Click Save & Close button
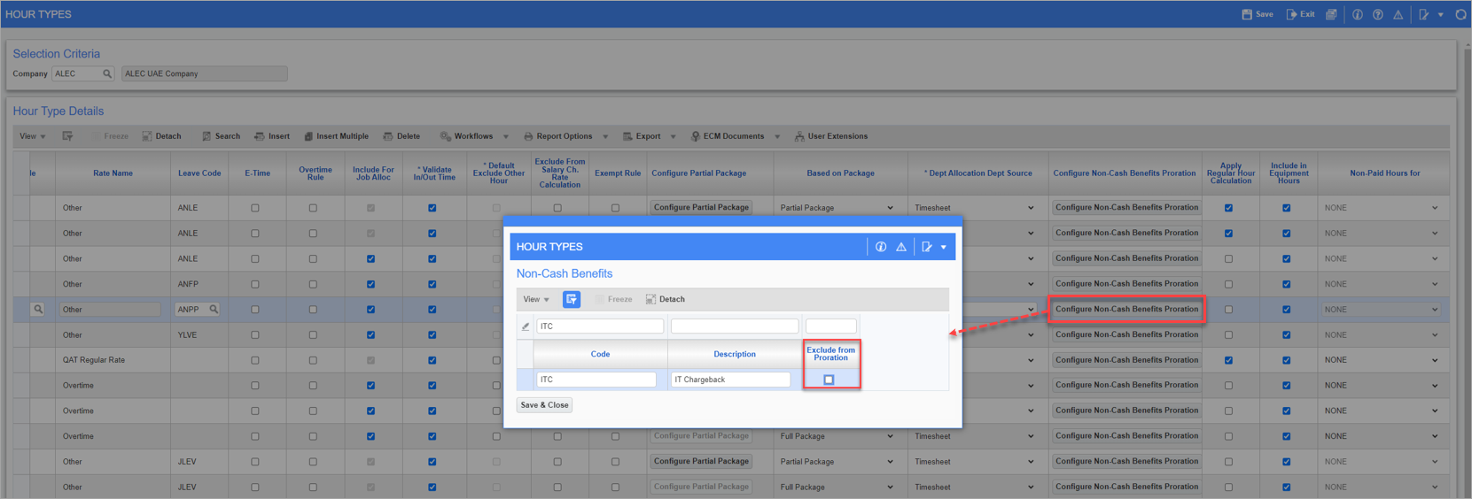 pyautogui.click(x=544, y=405)
